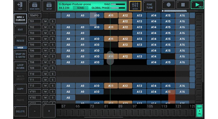Mute track T06
The width and height of the screenshot is (218, 119).
[x=45, y=51]
